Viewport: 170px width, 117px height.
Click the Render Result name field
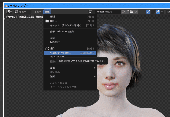pyautogui.click(x=108, y=12)
